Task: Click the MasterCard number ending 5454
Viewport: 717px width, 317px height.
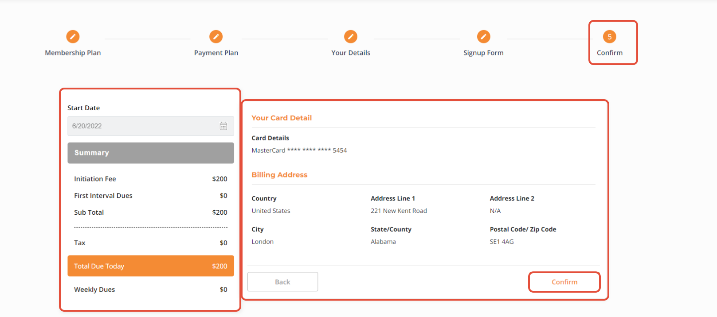Action: [x=299, y=151]
